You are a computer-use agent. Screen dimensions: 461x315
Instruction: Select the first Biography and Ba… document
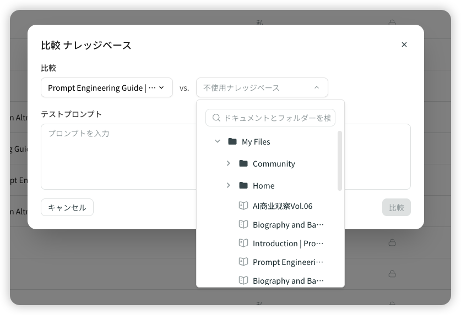tap(288, 224)
